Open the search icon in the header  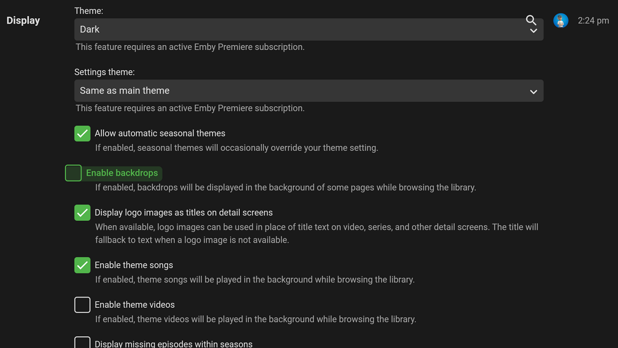(x=531, y=20)
